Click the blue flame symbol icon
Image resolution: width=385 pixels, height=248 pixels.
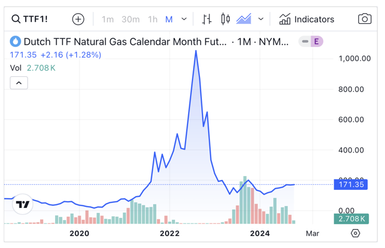coord(15,41)
